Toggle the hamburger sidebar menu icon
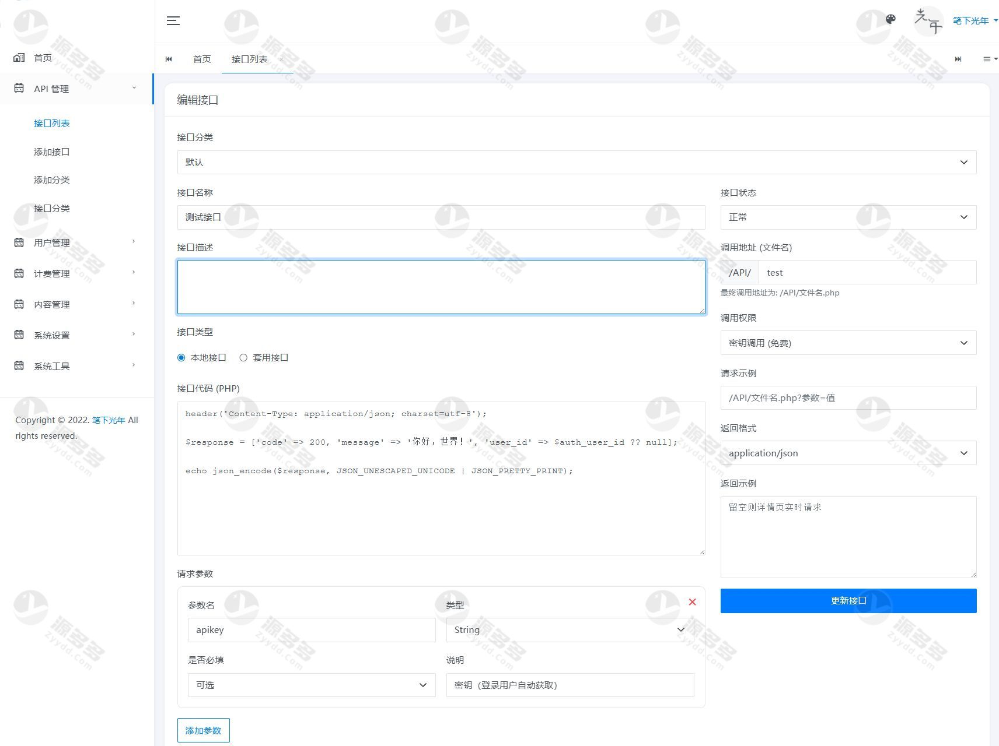Image resolution: width=999 pixels, height=746 pixels. [173, 21]
